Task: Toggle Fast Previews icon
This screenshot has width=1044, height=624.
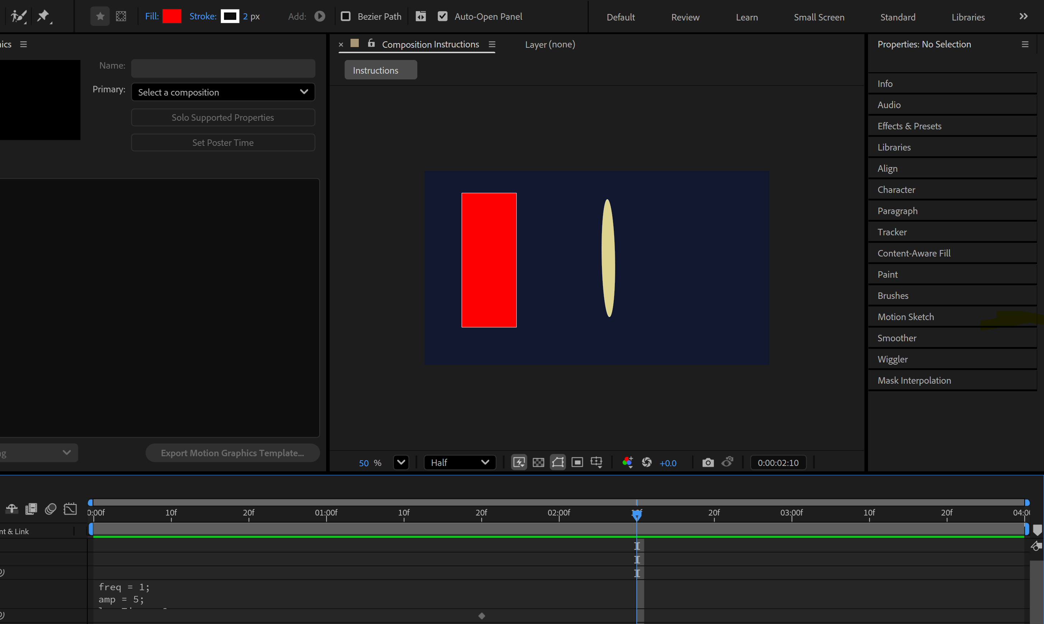Action: tap(519, 463)
